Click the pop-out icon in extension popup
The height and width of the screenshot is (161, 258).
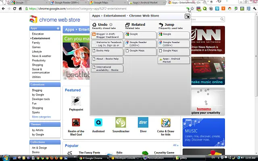pos(187,17)
